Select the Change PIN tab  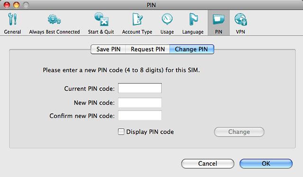(191, 49)
